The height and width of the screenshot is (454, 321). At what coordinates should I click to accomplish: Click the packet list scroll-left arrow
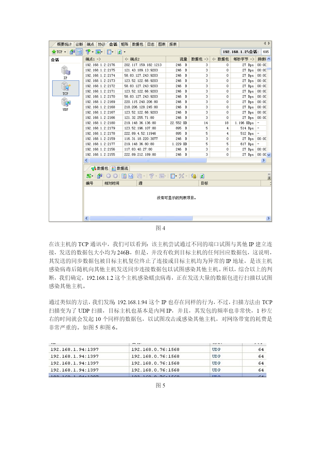tap(87, 218)
